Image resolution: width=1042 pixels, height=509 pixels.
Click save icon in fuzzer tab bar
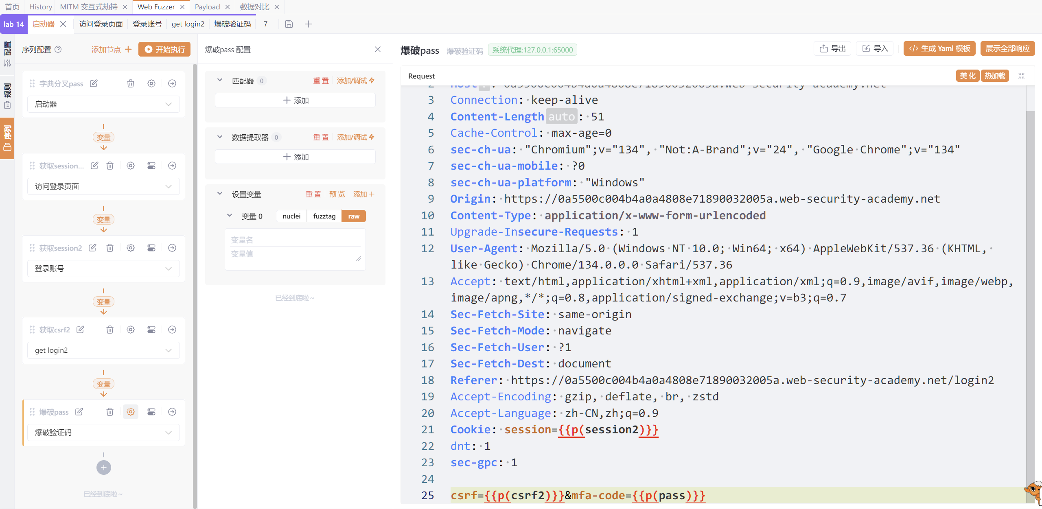click(289, 24)
